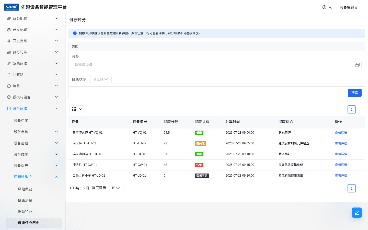Open the 健康测量 menu item

(x=25, y=200)
